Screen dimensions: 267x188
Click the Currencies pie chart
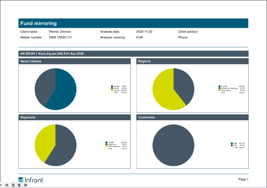point(173,145)
